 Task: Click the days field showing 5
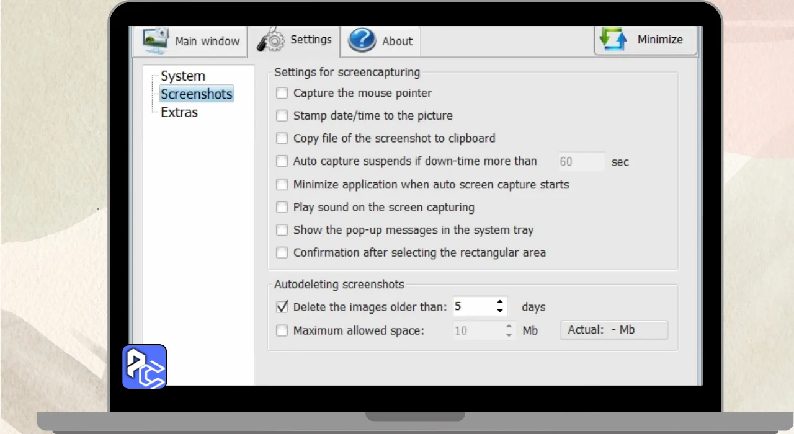pyautogui.click(x=473, y=306)
